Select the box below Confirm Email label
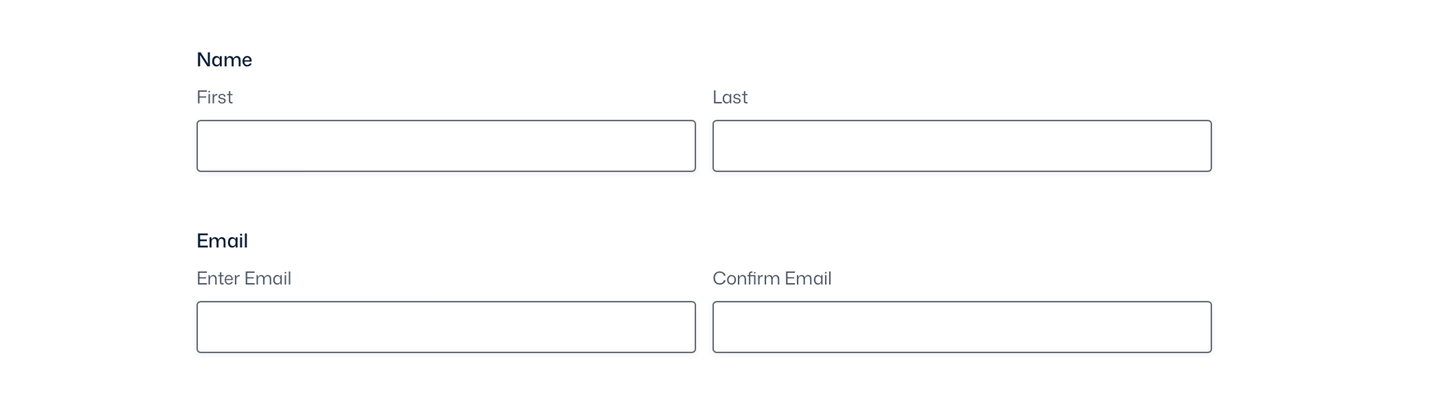Image resolution: width=1436 pixels, height=402 pixels. (962, 327)
